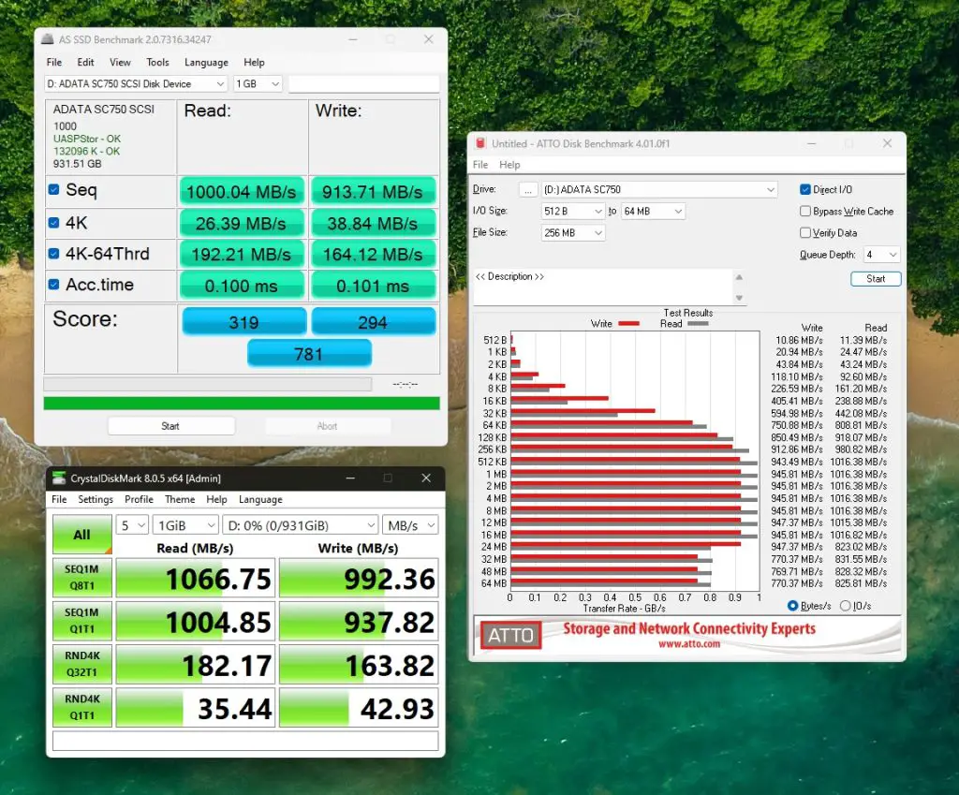This screenshot has height=795, width=959.
Task: Run the SEQ1M Q8T1 test
Action: (82, 578)
